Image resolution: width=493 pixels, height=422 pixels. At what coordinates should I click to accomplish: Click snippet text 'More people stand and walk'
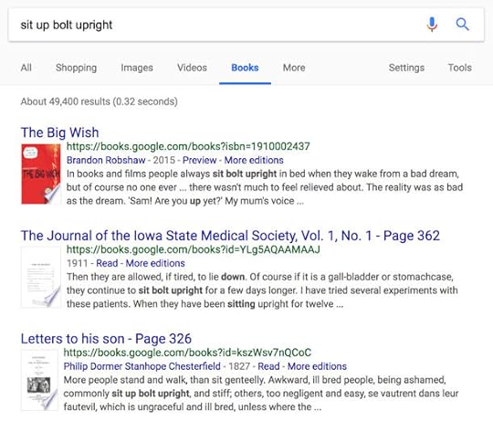pyautogui.click(x=125, y=380)
